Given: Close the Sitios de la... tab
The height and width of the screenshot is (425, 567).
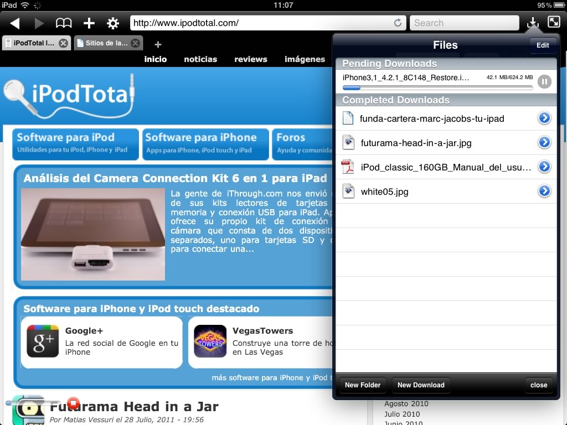Looking at the screenshot, I should 135,43.
